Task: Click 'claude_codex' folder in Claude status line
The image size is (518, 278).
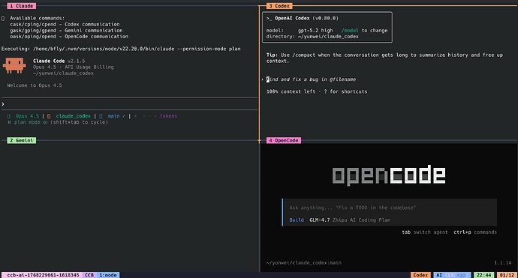Action: [74, 116]
